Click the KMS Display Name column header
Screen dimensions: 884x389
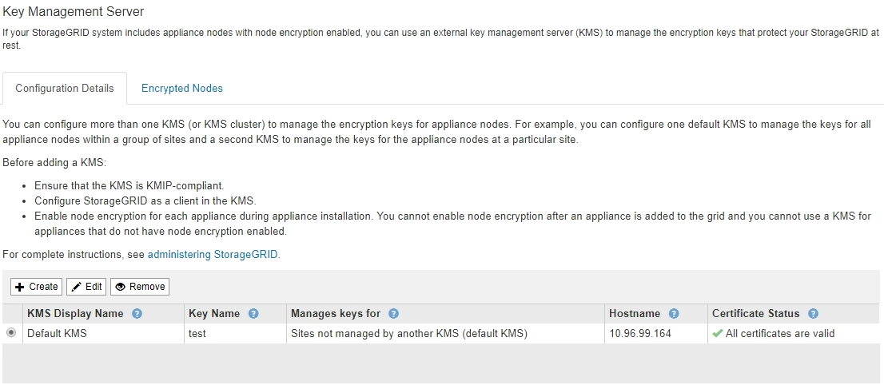75,314
